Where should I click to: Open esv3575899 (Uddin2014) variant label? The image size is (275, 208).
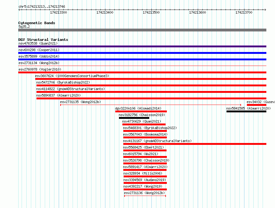click(39, 56)
